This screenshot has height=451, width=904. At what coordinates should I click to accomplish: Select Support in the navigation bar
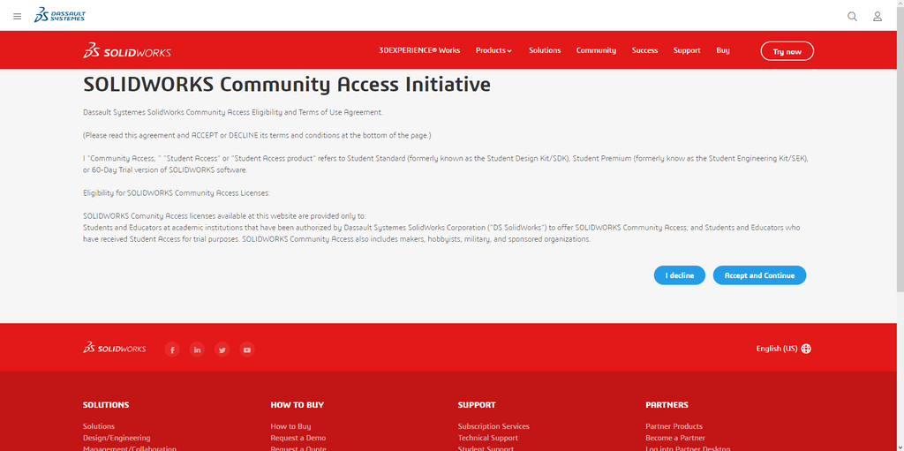687,50
